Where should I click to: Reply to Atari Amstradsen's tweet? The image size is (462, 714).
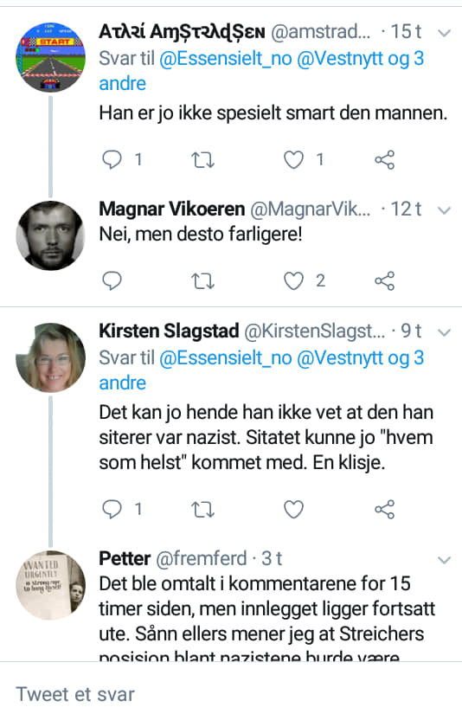pyautogui.click(x=112, y=160)
